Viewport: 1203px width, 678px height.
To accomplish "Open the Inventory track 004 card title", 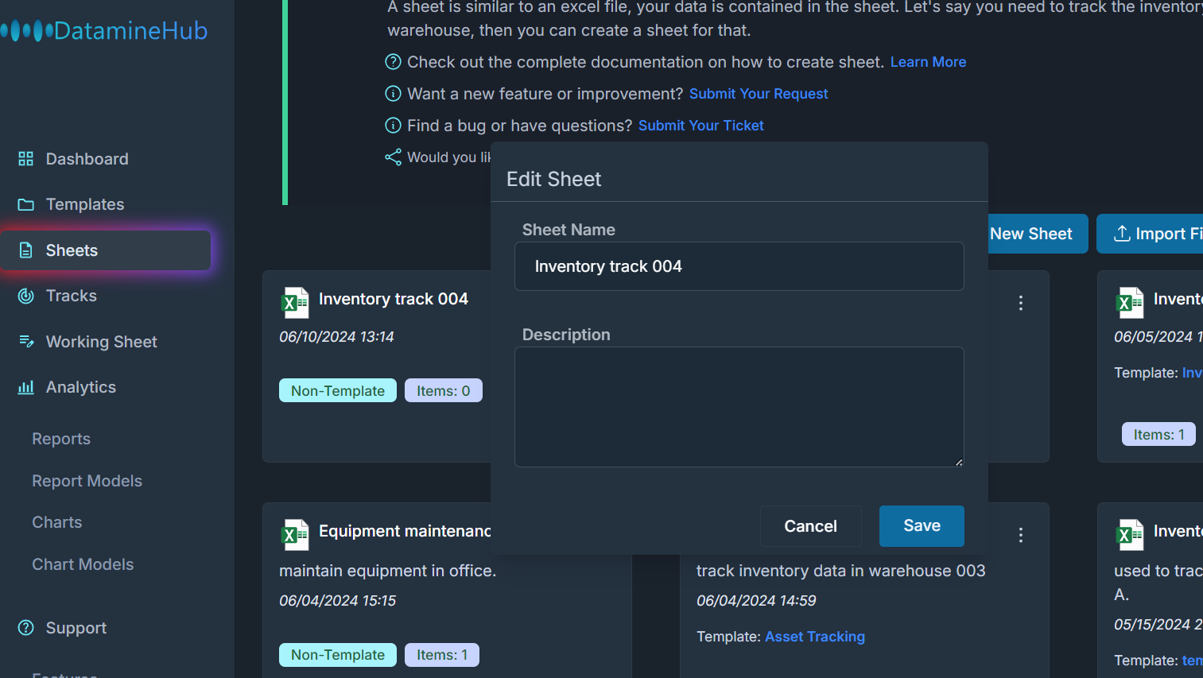I will coord(394,299).
